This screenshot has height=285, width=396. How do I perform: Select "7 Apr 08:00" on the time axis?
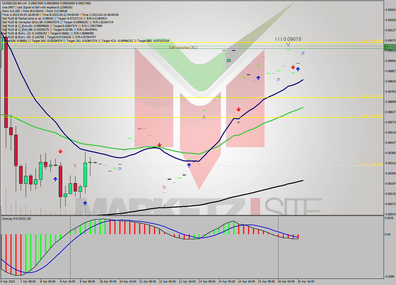pyautogui.click(x=28, y=282)
